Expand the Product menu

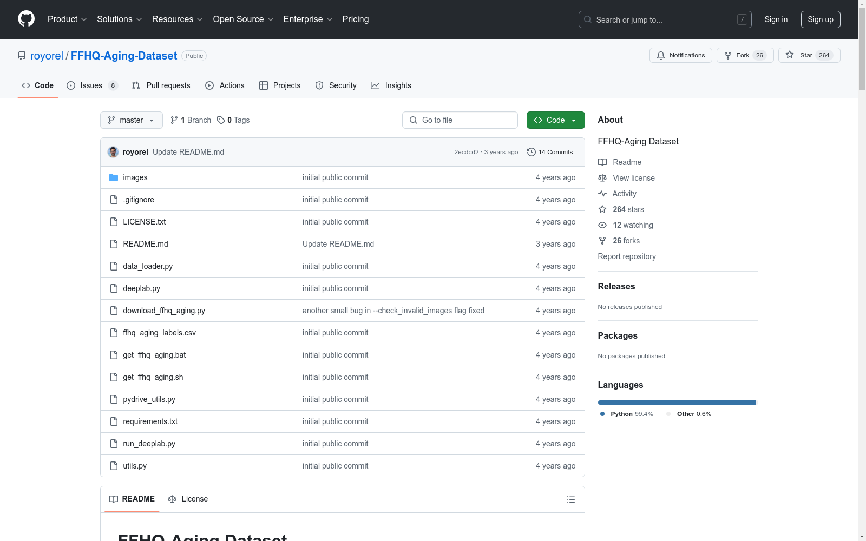[x=67, y=19]
